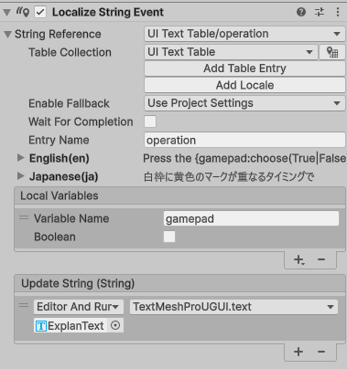347x369 pixels.
Task: Click the Update String (String) event header
Action: coord(179,283)
